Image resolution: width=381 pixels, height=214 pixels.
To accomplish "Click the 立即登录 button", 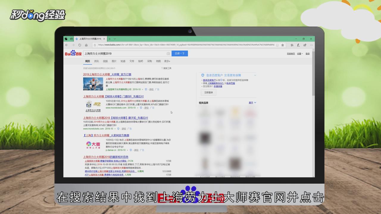I will click(x=209, y=92).
